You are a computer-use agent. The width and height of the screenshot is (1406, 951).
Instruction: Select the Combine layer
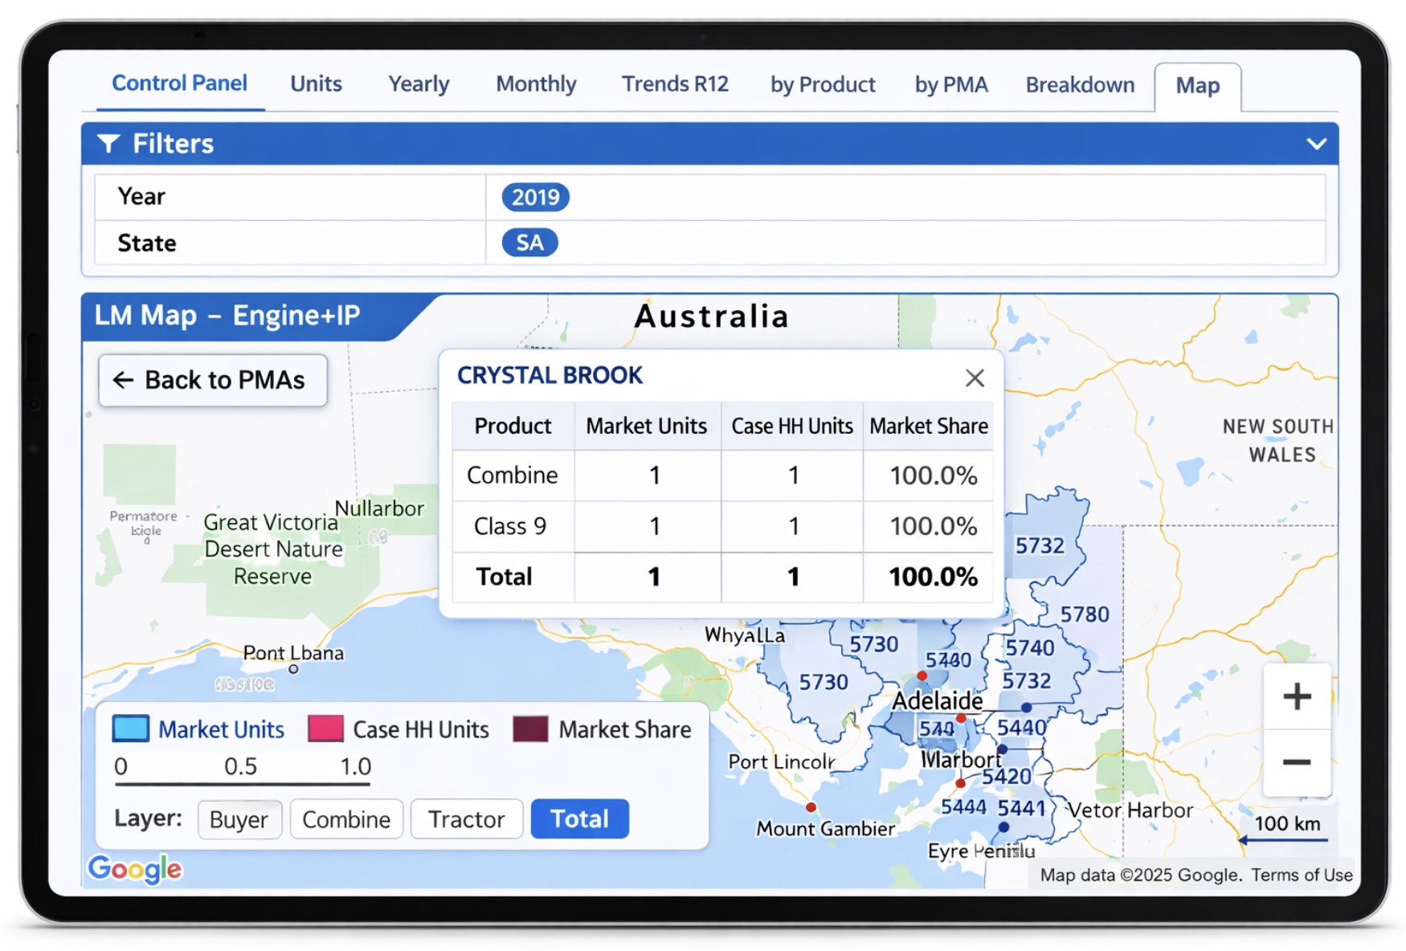[x=346, y=819]
